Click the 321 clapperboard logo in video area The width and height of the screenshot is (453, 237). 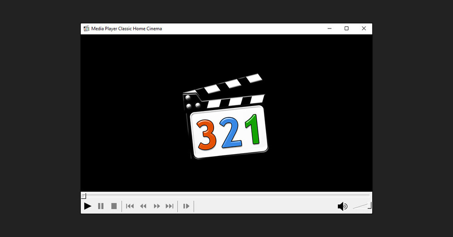point(226,116)
